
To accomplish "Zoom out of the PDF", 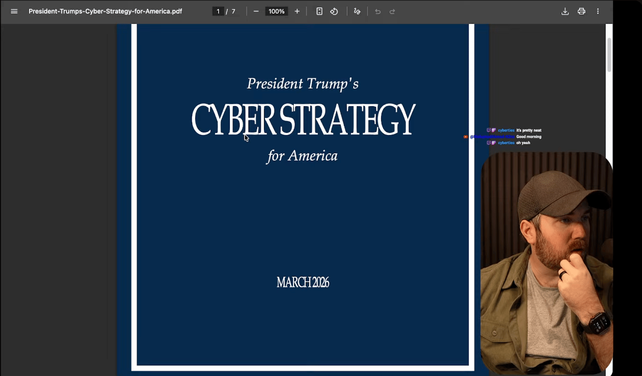I will coord(256,11).
